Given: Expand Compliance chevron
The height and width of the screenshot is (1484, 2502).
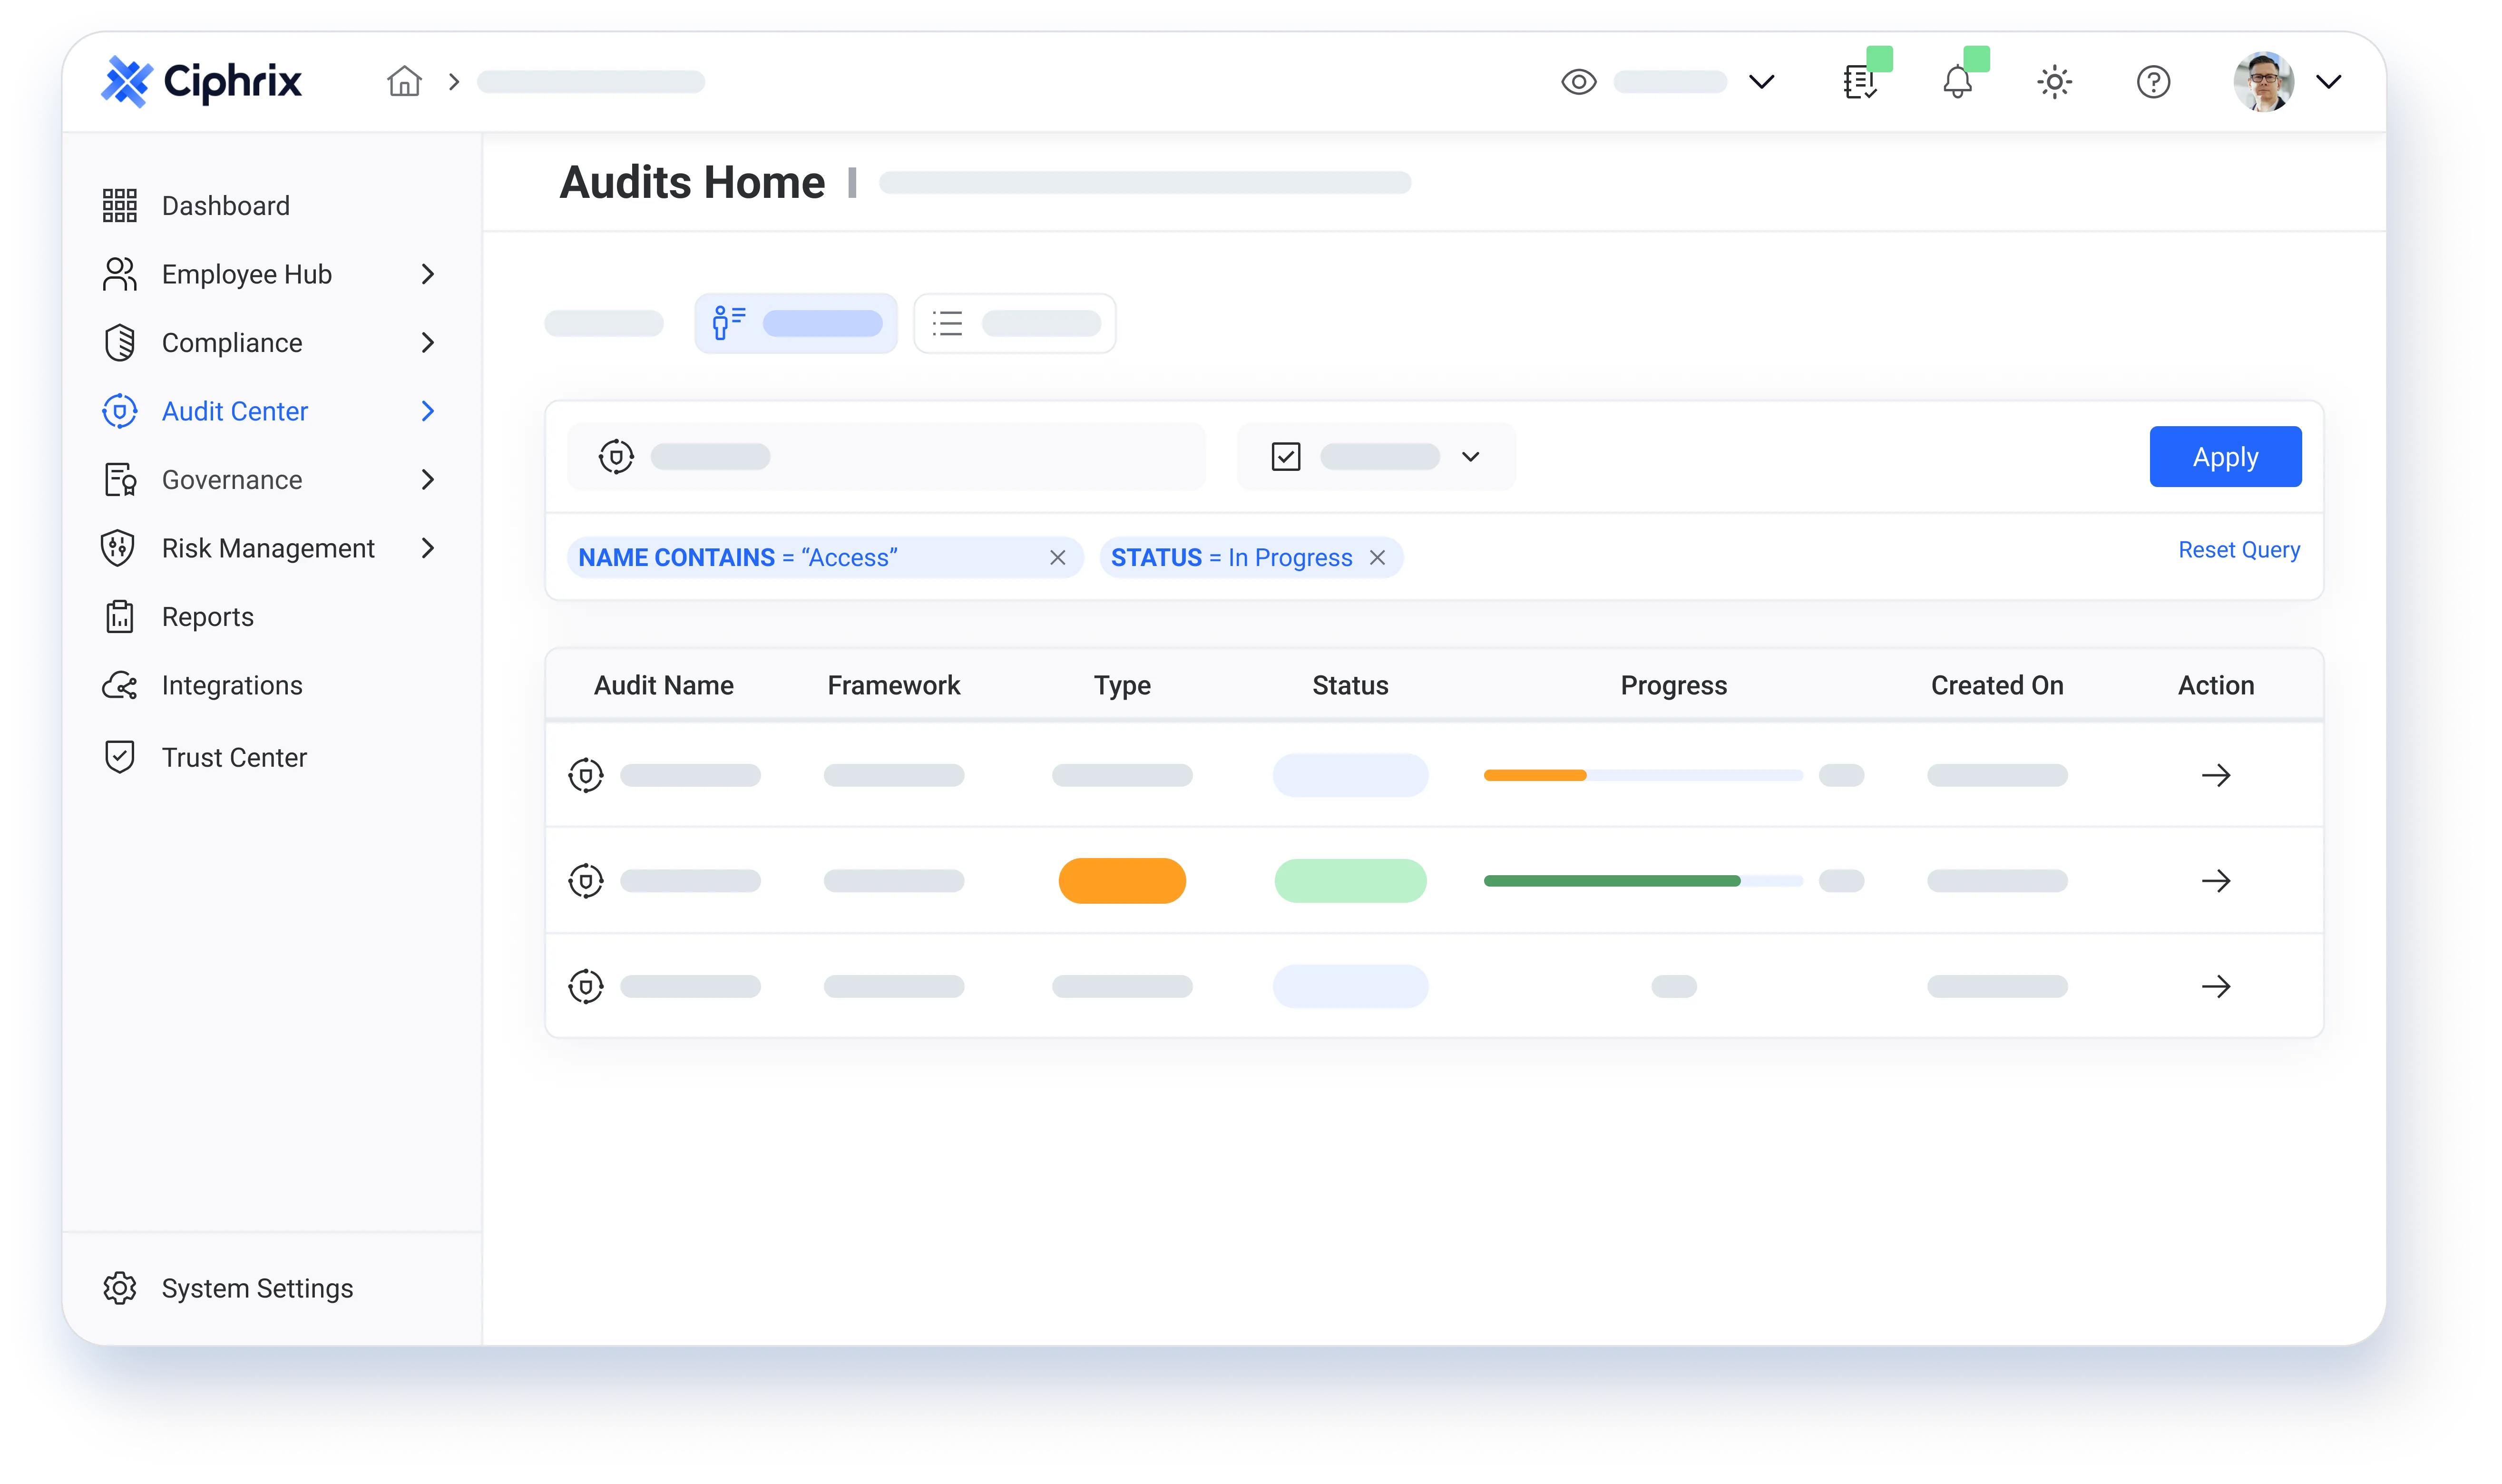Looking at the screenshot, I should [428, 343].
